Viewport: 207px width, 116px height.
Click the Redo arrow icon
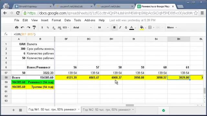pyautogui.click(x=28, y=27)
